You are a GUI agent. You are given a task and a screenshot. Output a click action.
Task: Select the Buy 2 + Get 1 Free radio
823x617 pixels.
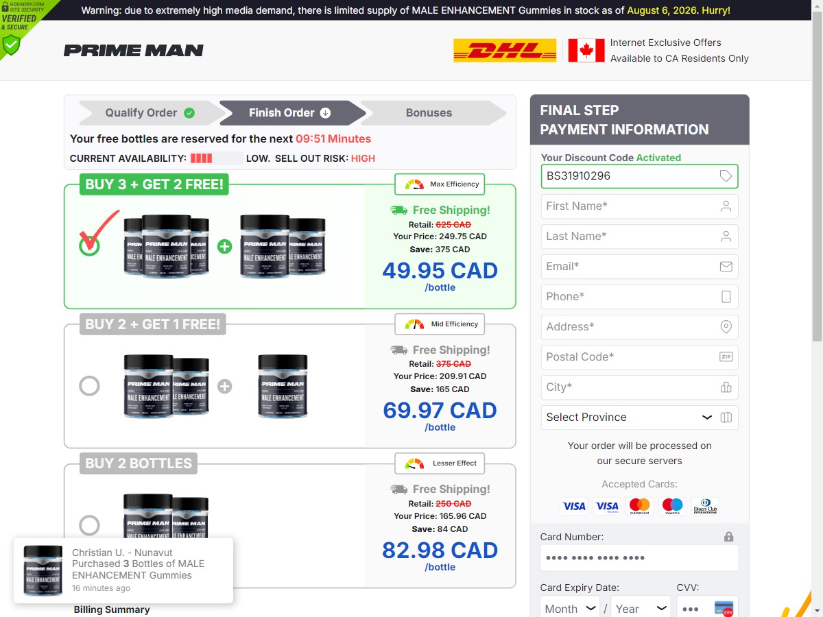pos(89,386)
